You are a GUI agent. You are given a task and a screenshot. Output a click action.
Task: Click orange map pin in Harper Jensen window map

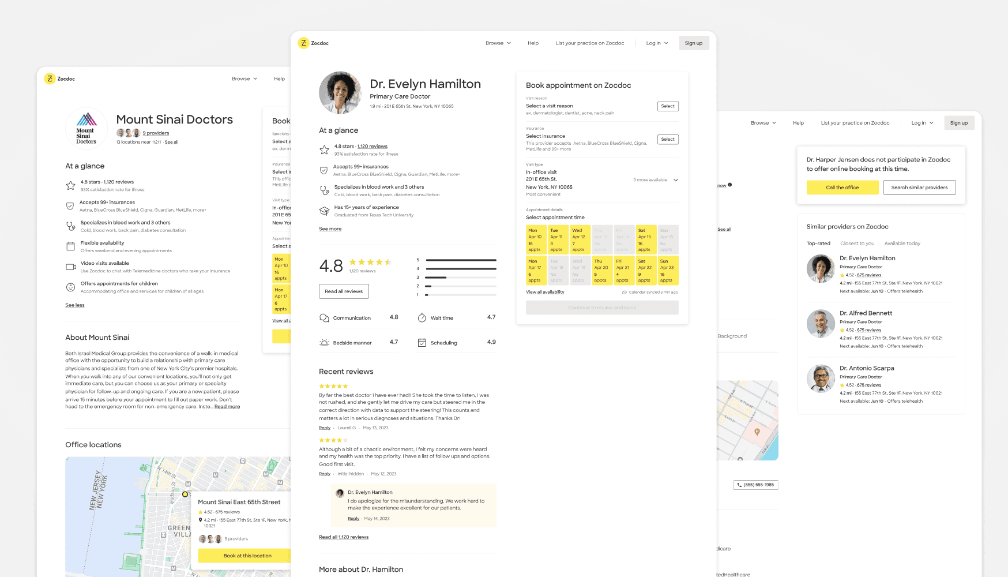(x=757, y=432)
